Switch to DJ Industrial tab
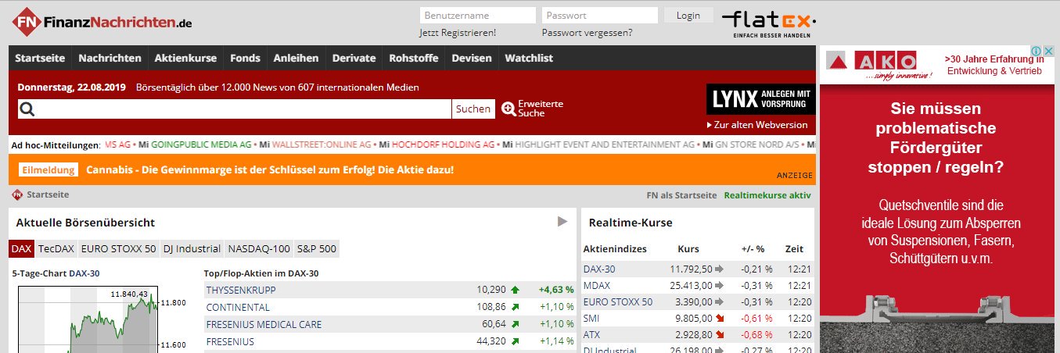The width and height of the screenshot is (1060, 353). pos(192,249)
